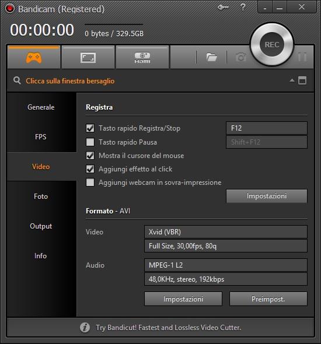Click Impostazioni button under Formato section

point(183,299)
